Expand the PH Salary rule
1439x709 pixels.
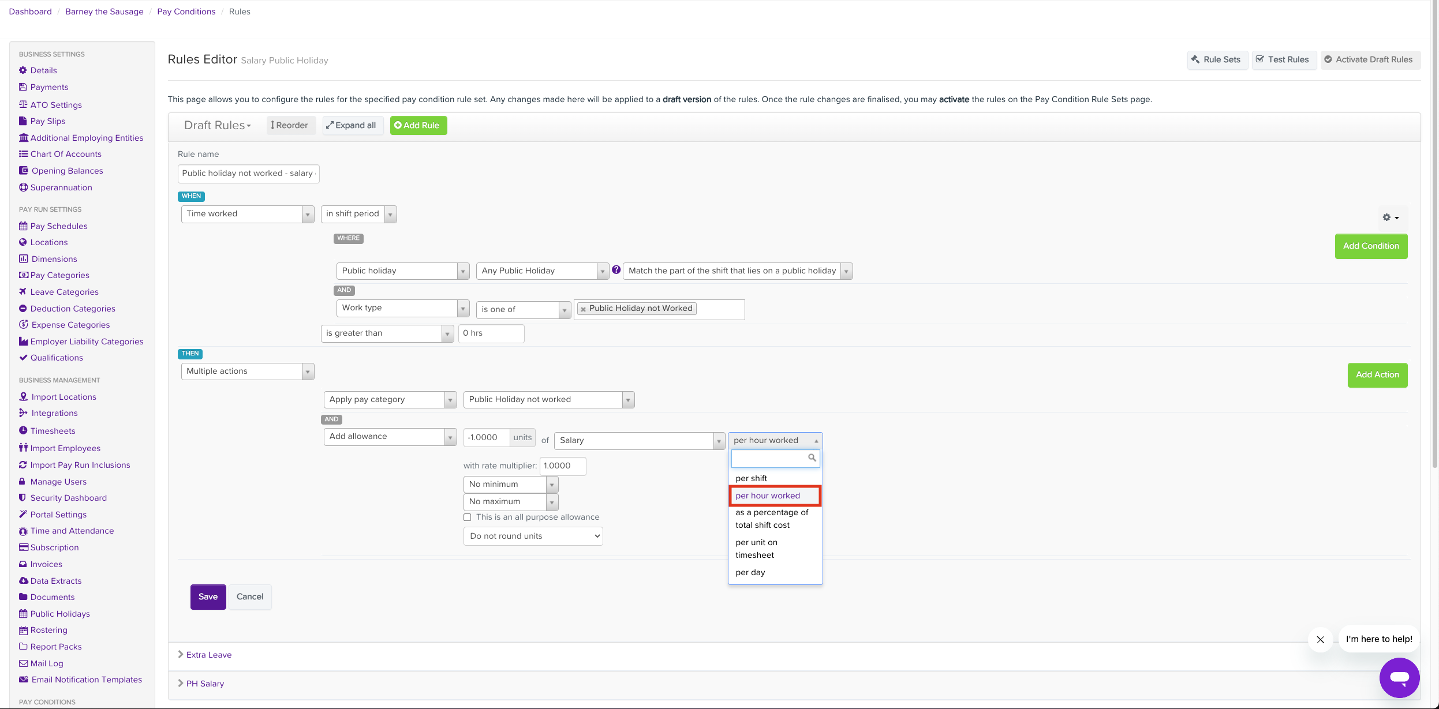coord(204,684)
